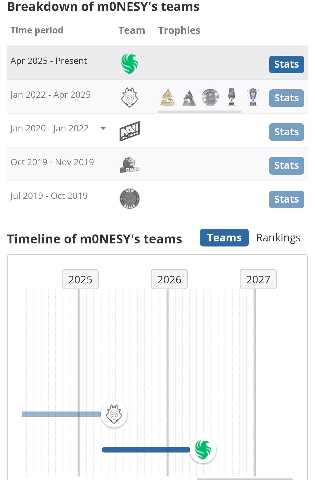Screen dimensions: 315x480
Task: Click the gorilla Gaming team logo
Action: (130, 165)
